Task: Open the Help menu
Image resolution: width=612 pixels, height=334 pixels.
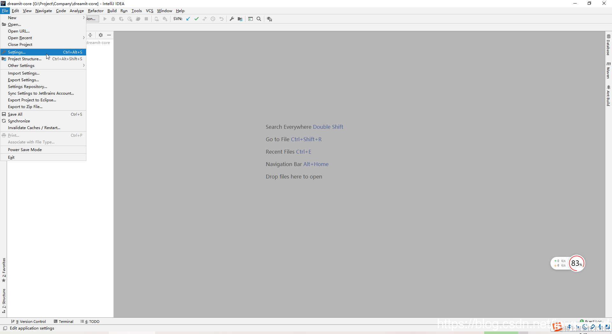Action: tap(180, 11)
